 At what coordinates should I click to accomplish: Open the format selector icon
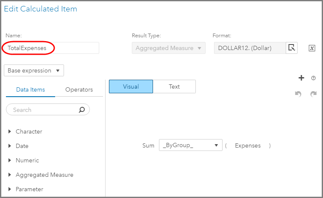point(292,48)
